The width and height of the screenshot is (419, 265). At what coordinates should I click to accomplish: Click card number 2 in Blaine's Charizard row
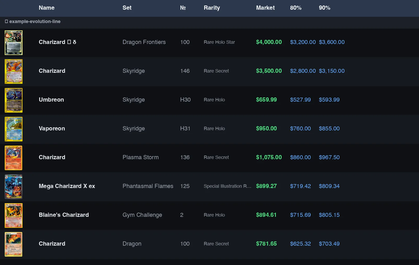[182, 215]
